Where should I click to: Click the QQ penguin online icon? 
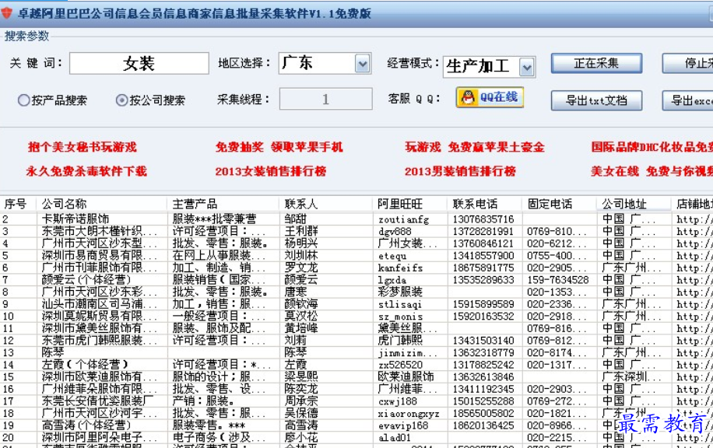pyautogui.click(x=490, y=97)
